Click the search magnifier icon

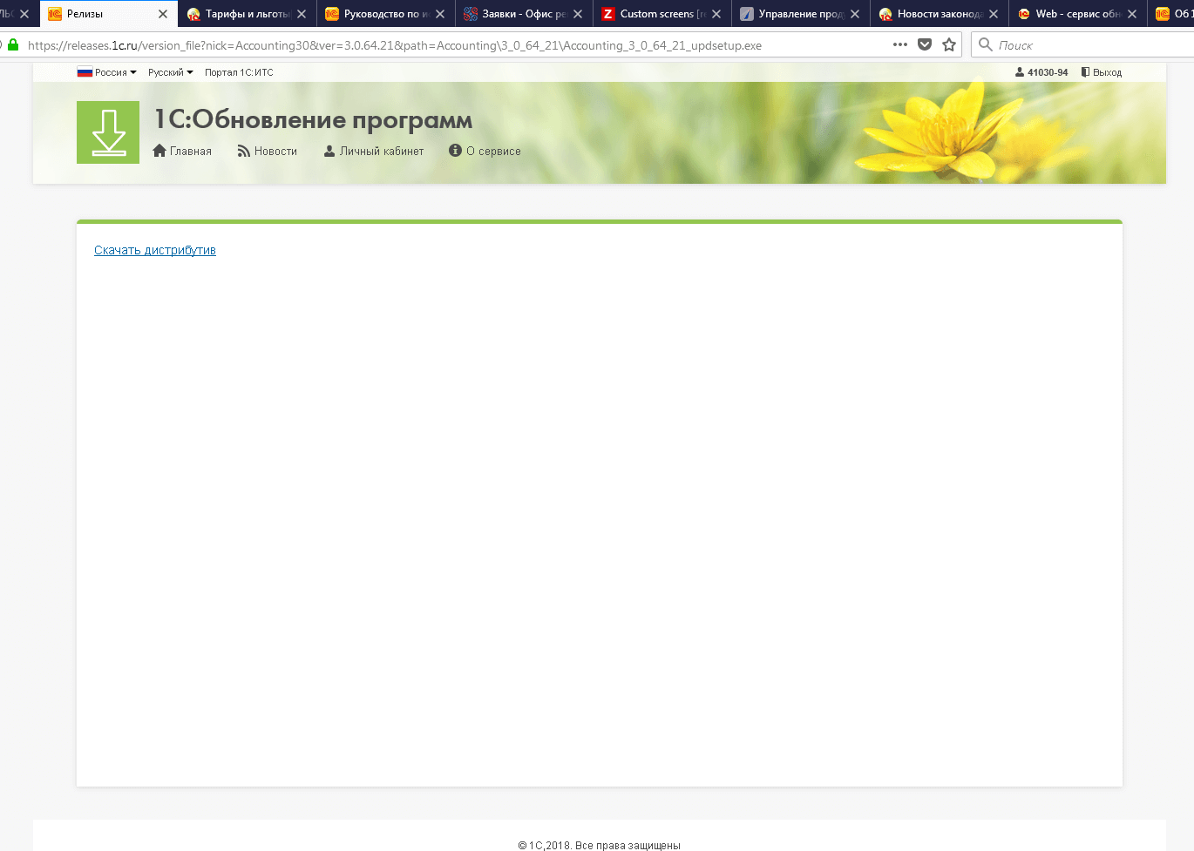click(986, 44)
